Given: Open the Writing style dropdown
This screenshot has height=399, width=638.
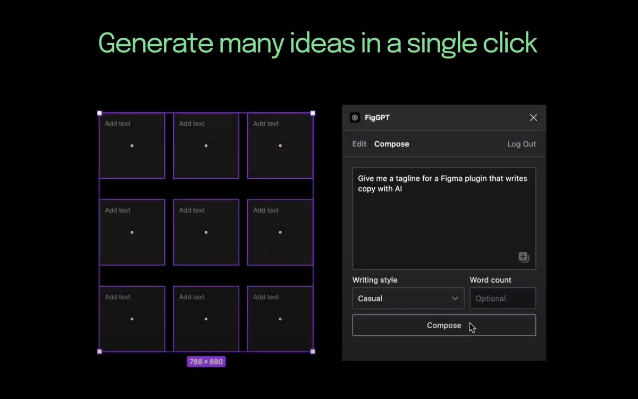Looking at the screenshot, I should [x=408, y=298].
